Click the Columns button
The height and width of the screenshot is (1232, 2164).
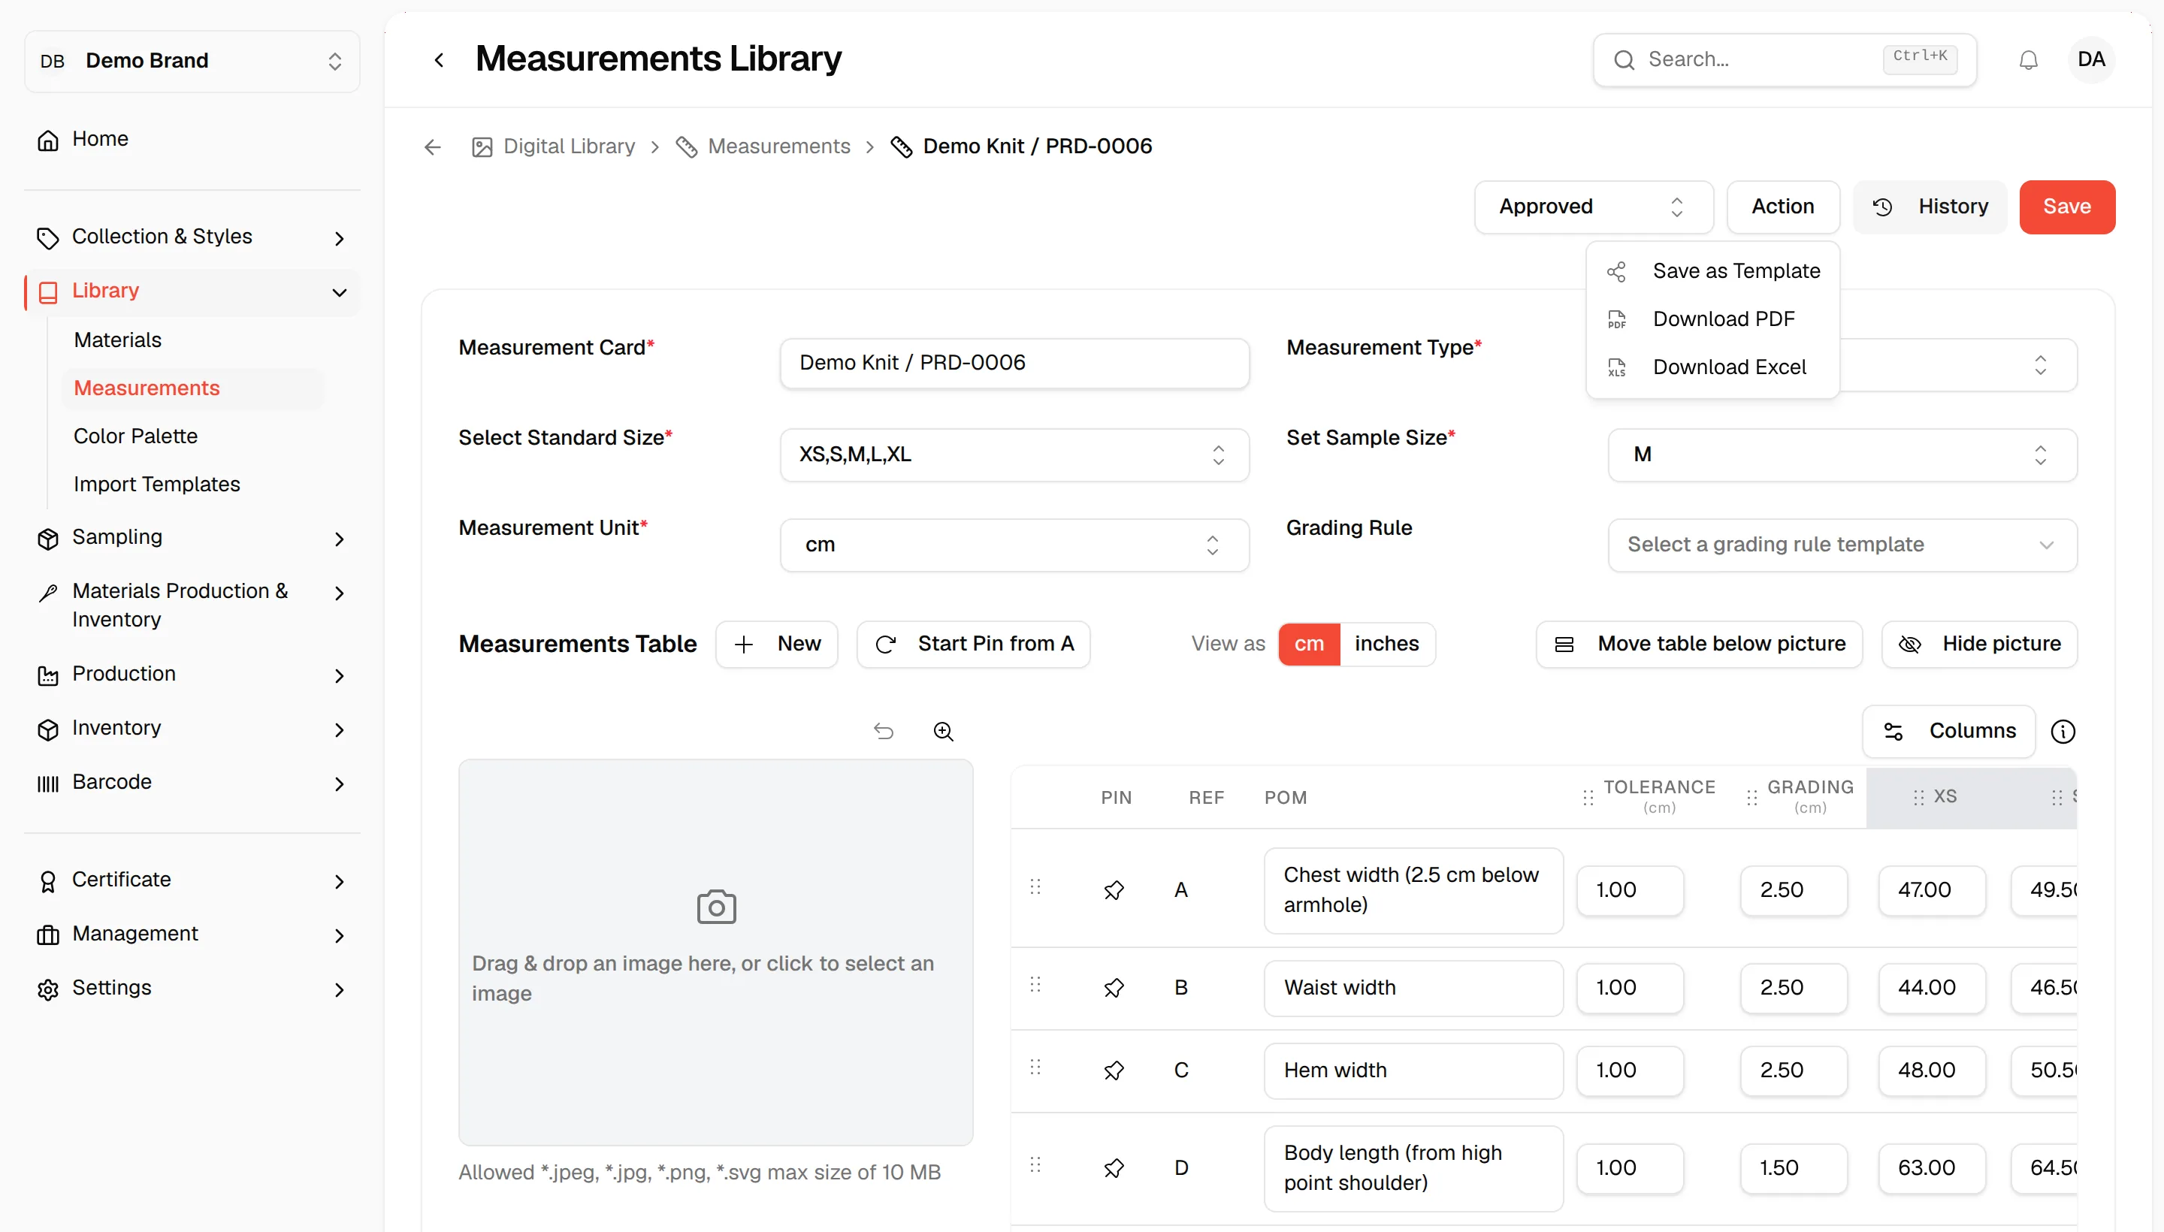[1948, 731]
